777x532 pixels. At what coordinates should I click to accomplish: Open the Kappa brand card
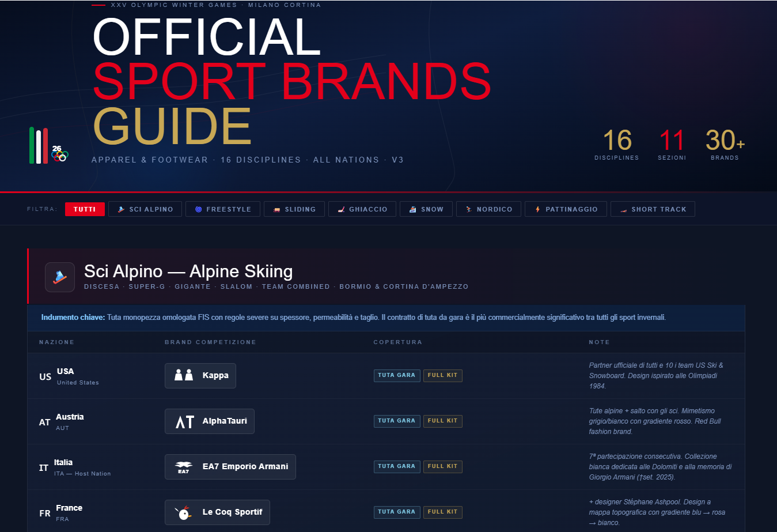pos(200,376)
